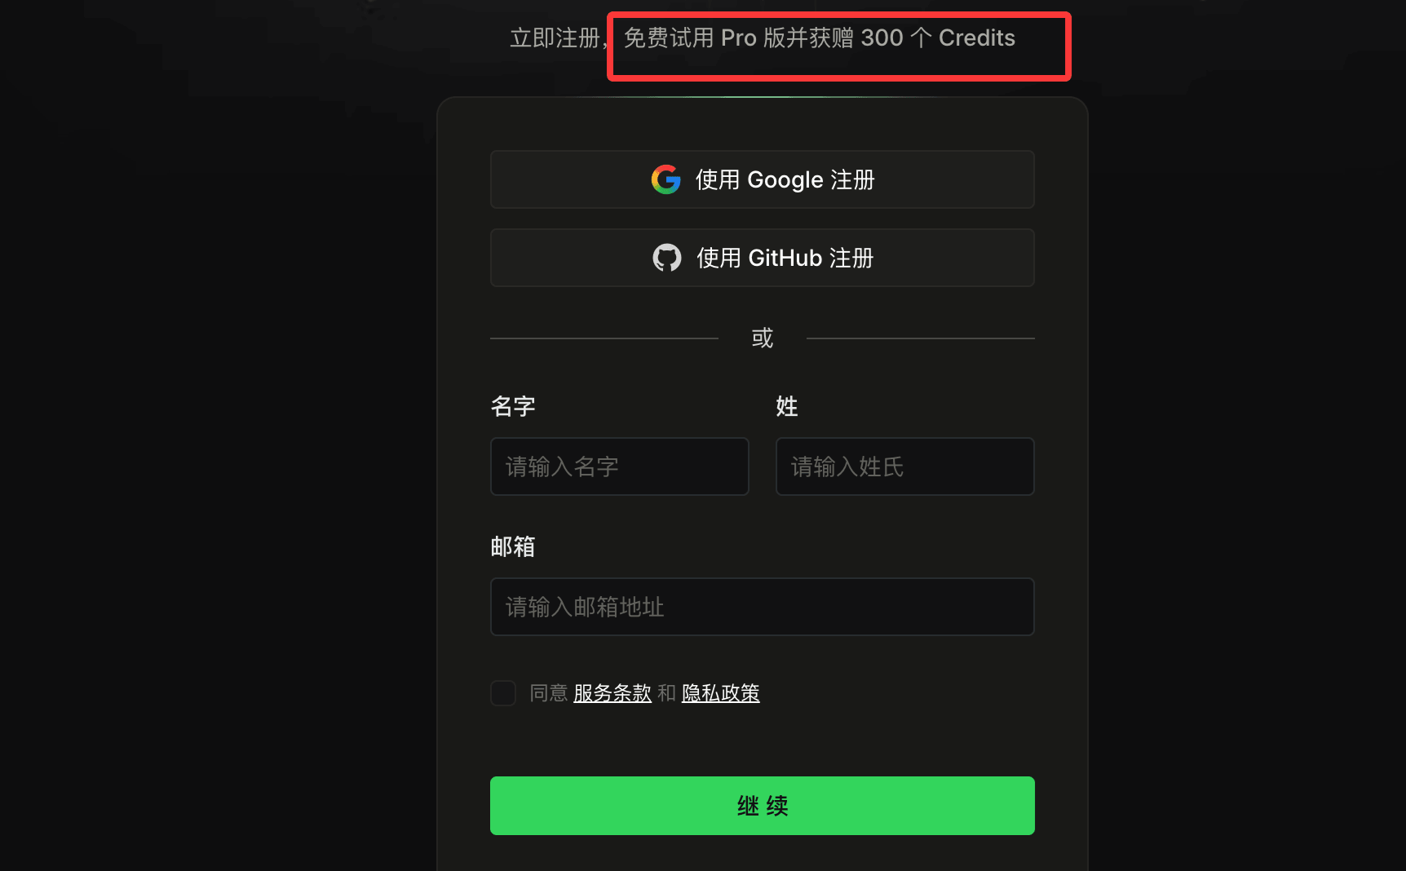Viewport: 1406px width, 871px height.
Task: Focus the 请输入邮箱地址 email field
Action: coord(763,607)
